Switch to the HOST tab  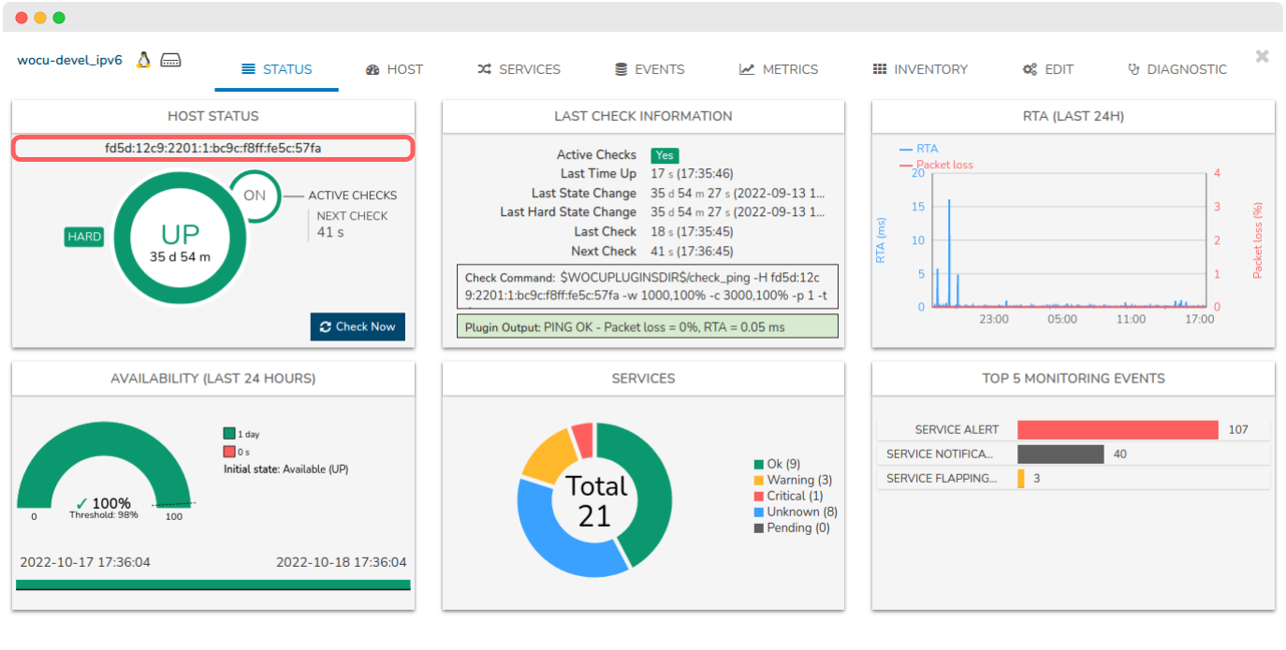pos(394,69)
